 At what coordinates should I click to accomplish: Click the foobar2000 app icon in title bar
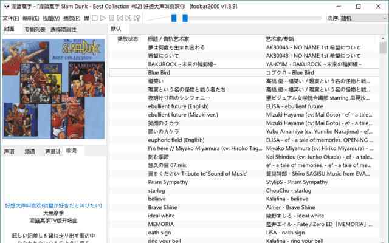(x=7, y=7)
